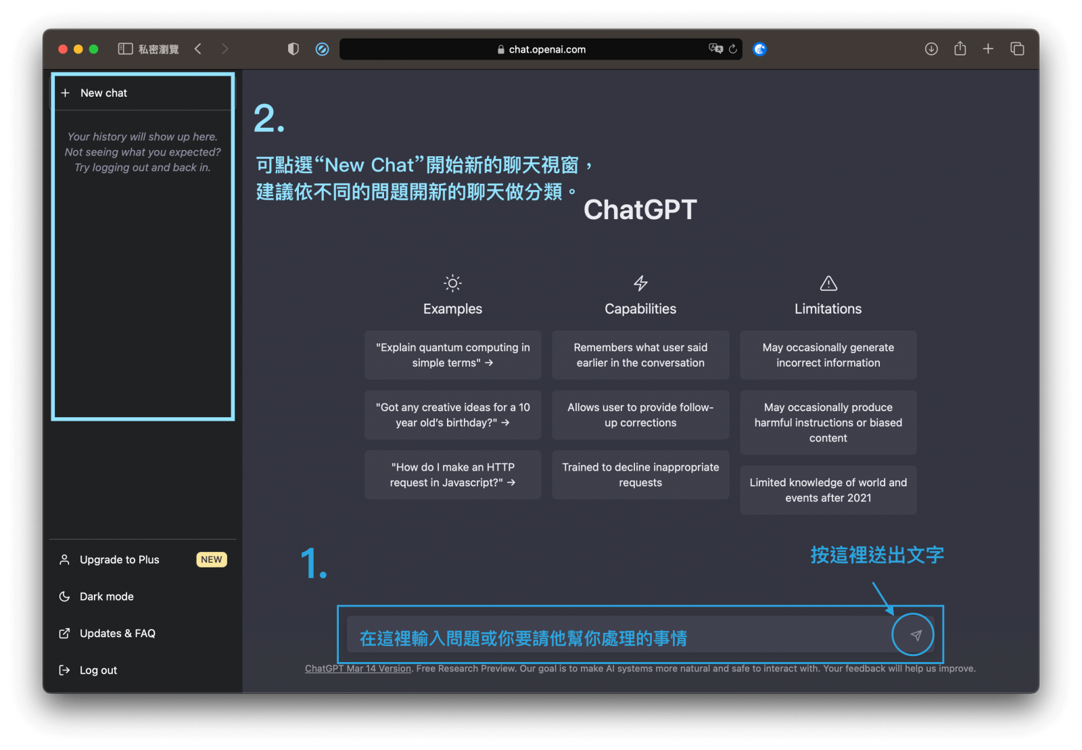Switch to Dark mode
The width and height of the screenshot is (1082, 750).
(x=143, y=596)
